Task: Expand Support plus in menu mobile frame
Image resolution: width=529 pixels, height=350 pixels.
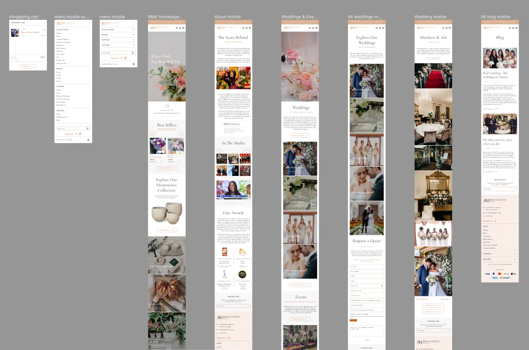Action: pos(133,40)
